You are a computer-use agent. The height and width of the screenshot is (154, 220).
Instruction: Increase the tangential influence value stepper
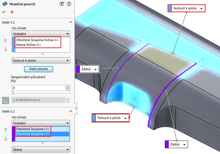pos(67,87)
